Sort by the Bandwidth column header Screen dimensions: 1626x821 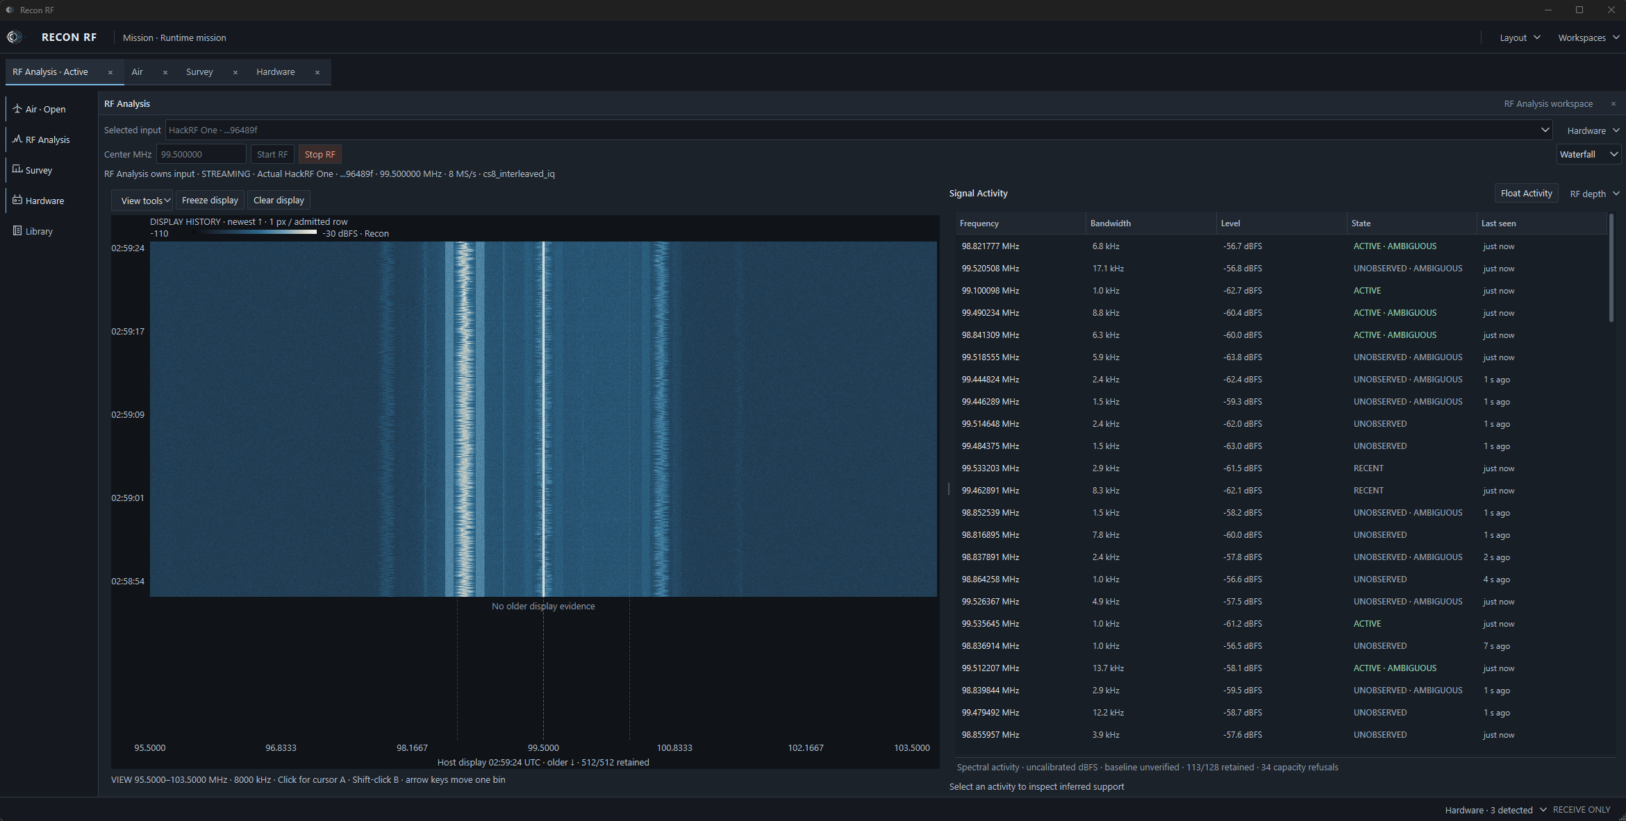click(1151, 223)
